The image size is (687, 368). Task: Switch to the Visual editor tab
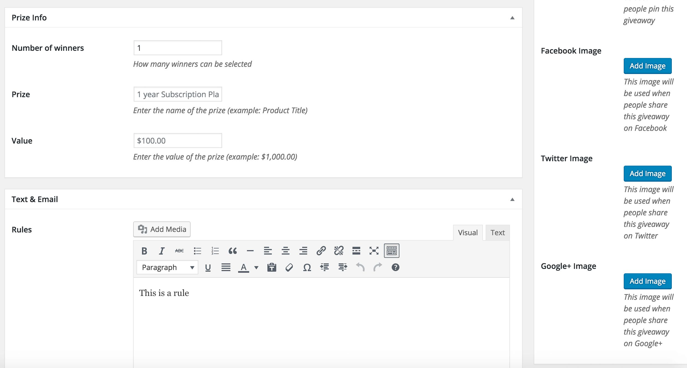468,232
